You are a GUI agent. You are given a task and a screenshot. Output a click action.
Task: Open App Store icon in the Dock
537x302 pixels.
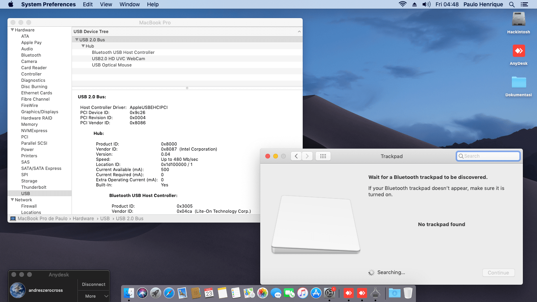pos(316,293)
